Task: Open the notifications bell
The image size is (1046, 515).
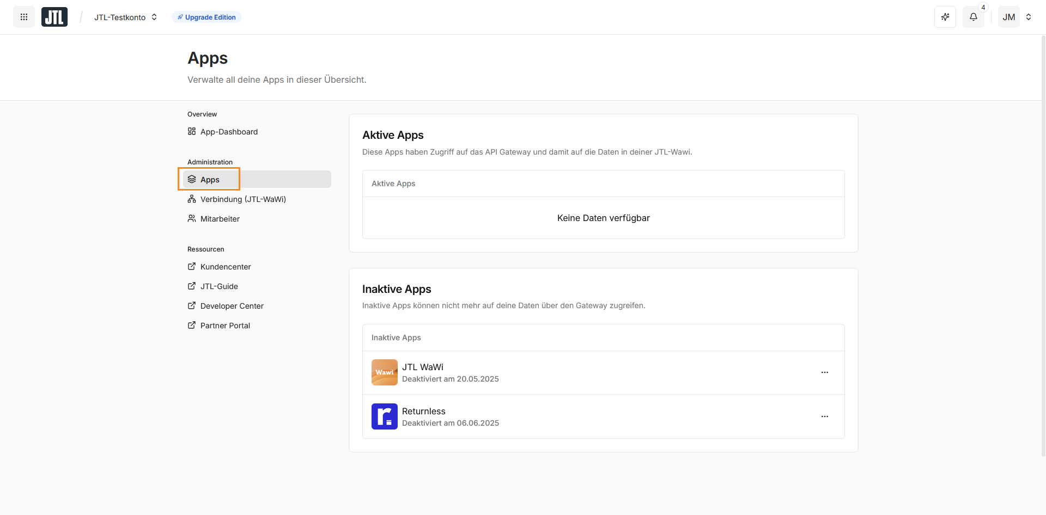Action: pos(974,17)
